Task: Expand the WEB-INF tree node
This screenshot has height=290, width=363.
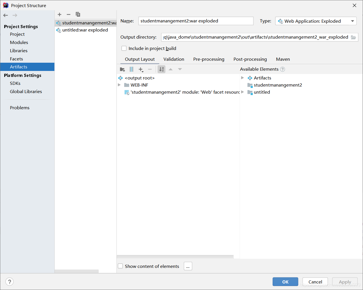Action: click(119, 85)
